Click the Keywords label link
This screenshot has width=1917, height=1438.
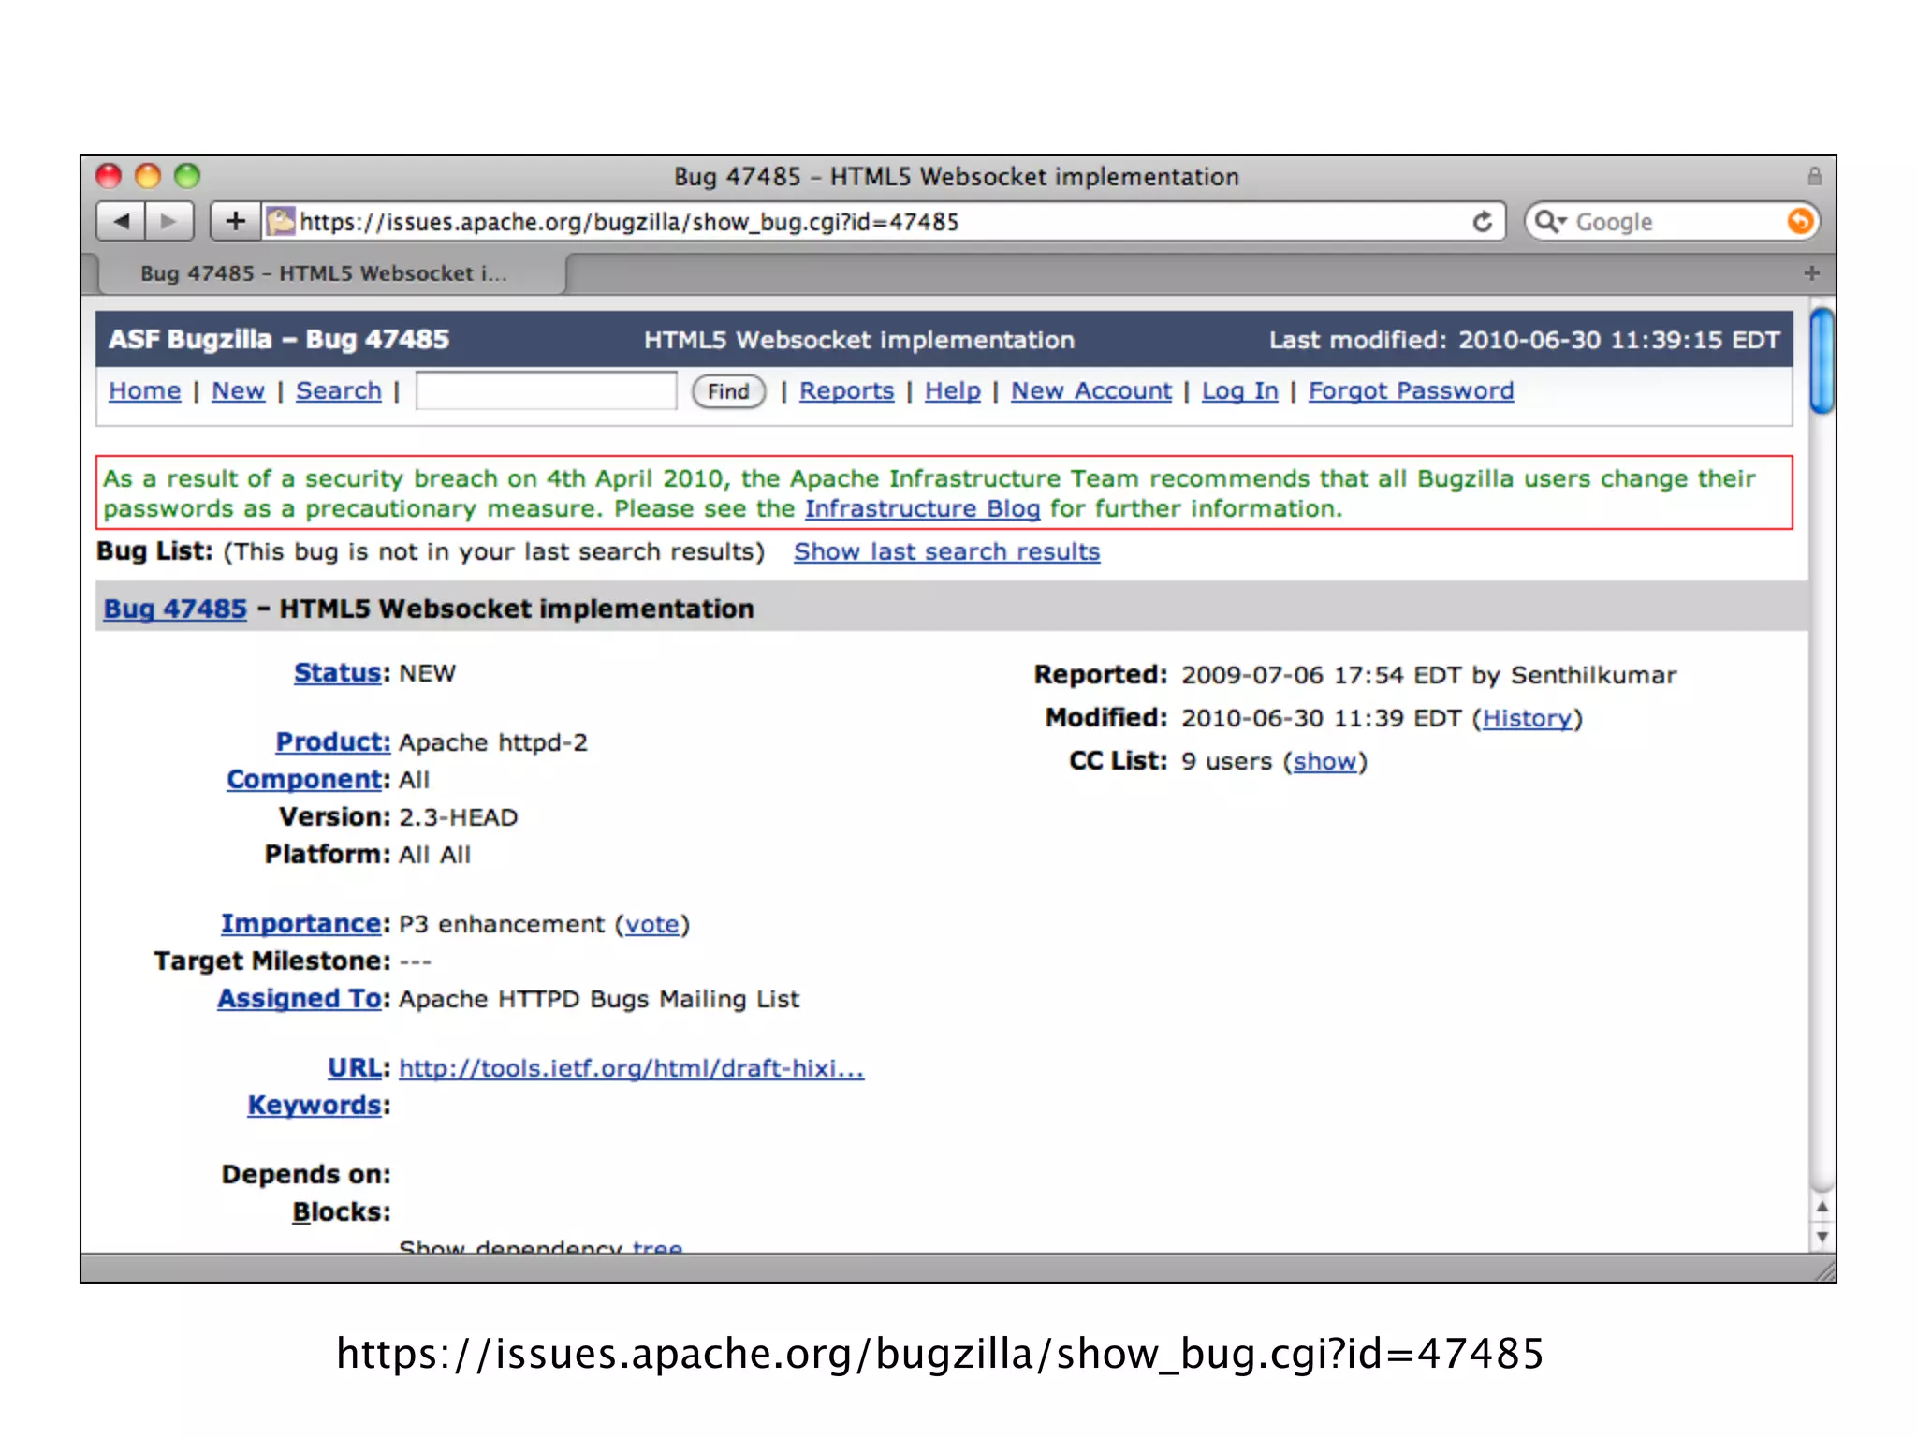tap(315, 1106)
